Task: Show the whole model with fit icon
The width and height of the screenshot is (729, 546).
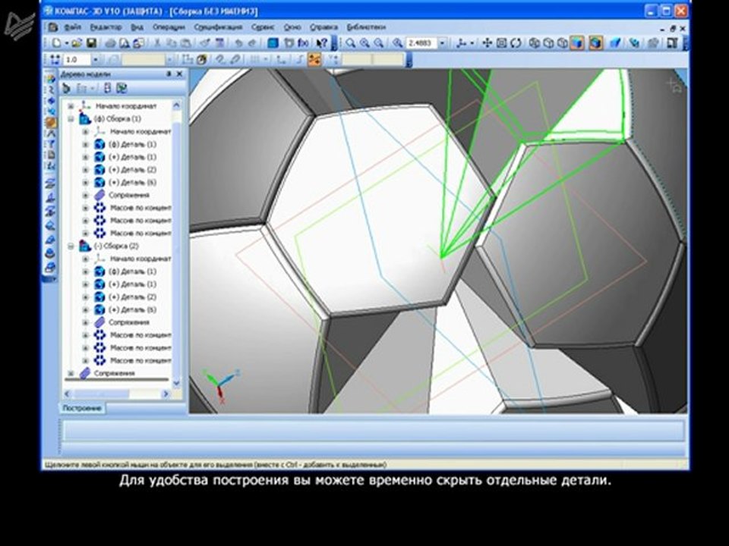Action: point(501,43)
